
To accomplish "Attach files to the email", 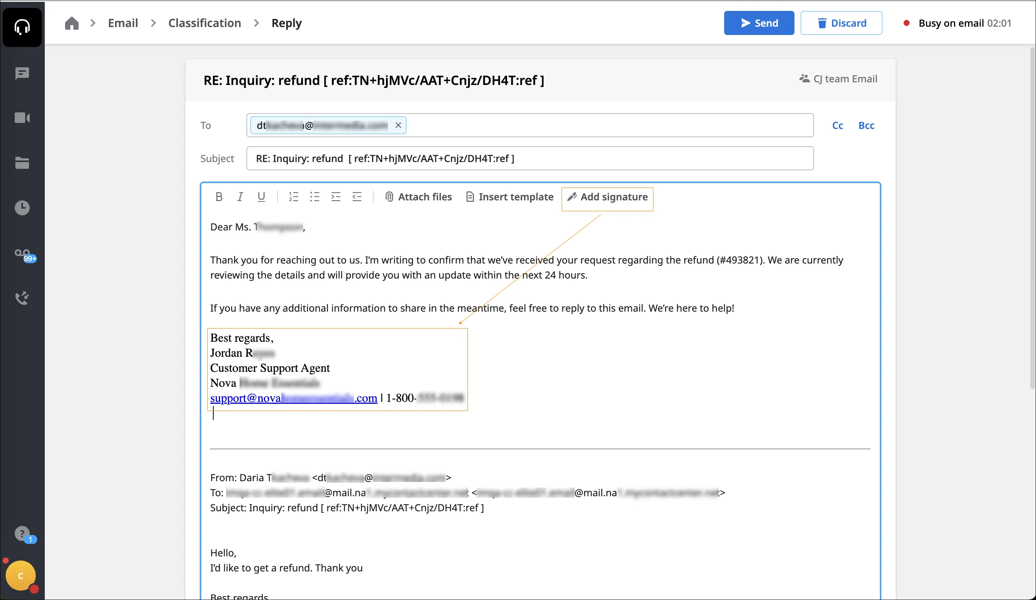I will (x=419, y=197).
